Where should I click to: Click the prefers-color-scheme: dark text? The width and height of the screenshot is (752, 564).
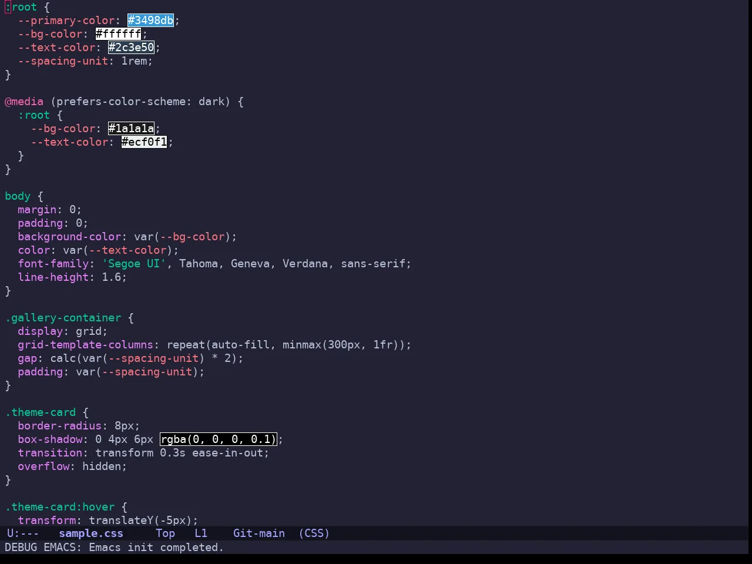click(x=140, y=102)
